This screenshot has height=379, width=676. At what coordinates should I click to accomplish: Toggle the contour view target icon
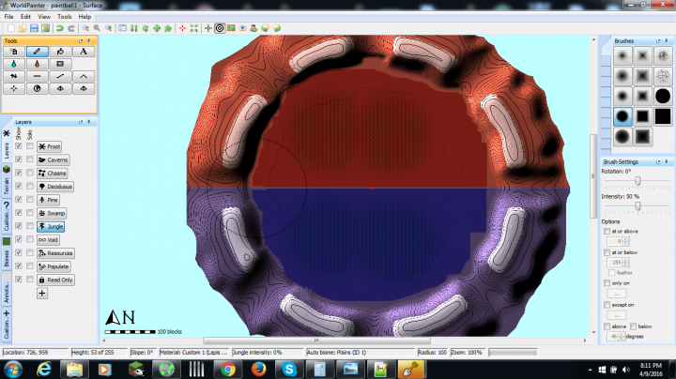[x=219, y=28]
